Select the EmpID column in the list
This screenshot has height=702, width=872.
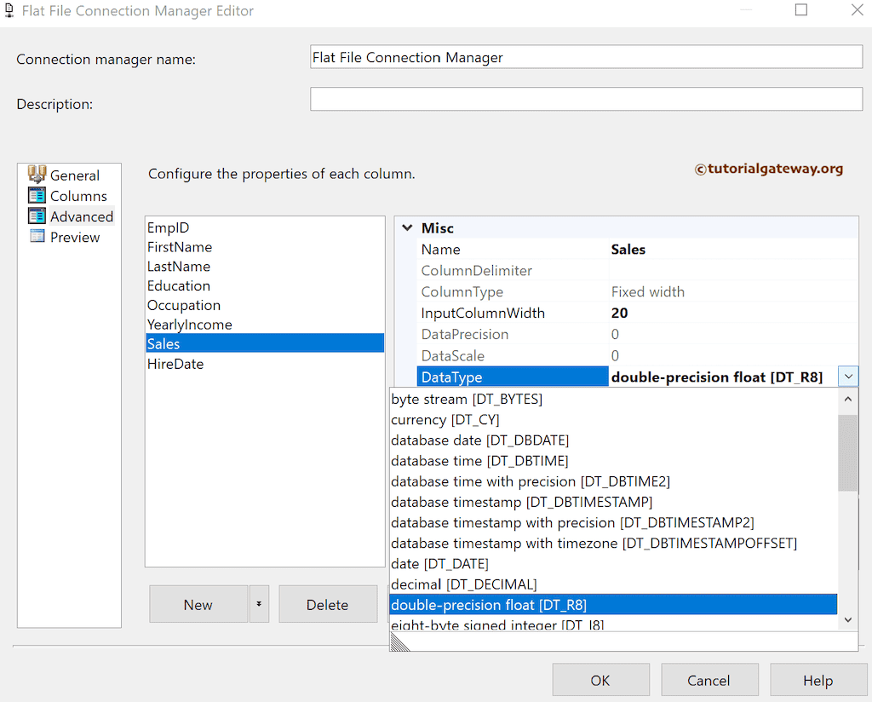(x=168, y=227)
